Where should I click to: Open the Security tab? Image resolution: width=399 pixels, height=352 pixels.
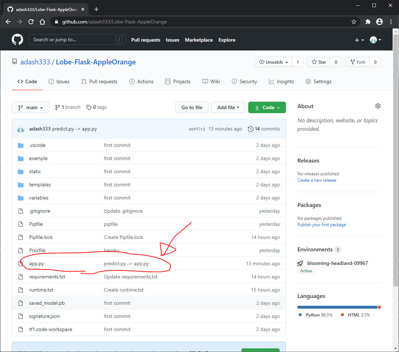click(244, 82)
